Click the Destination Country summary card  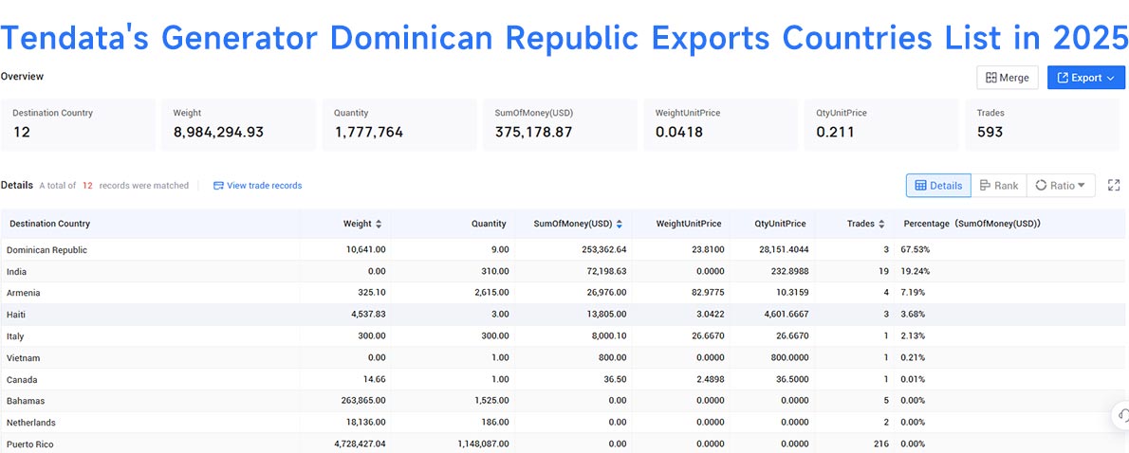78,125
